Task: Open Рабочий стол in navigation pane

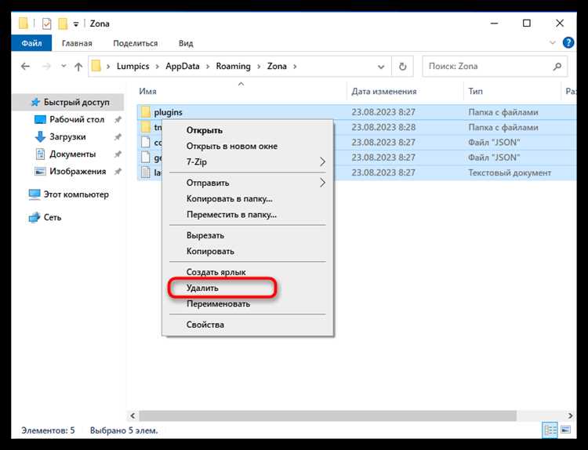Action: (x=77, y=119)
